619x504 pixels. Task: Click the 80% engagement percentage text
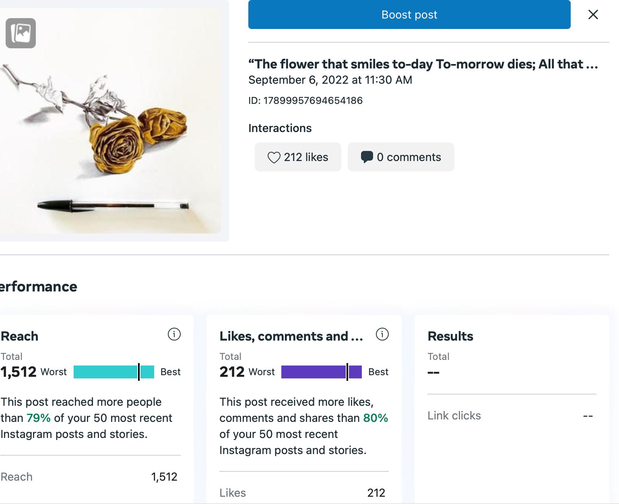pos(376,418)
